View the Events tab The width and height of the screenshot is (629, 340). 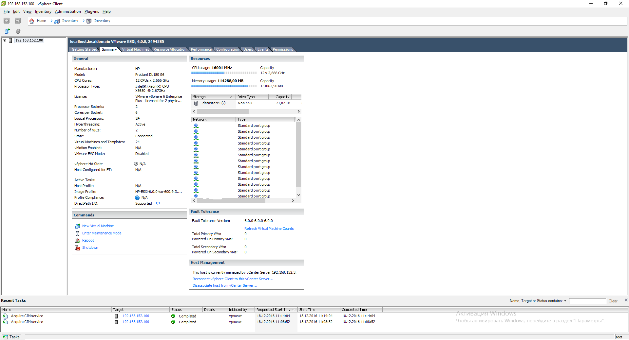(263, 49)
